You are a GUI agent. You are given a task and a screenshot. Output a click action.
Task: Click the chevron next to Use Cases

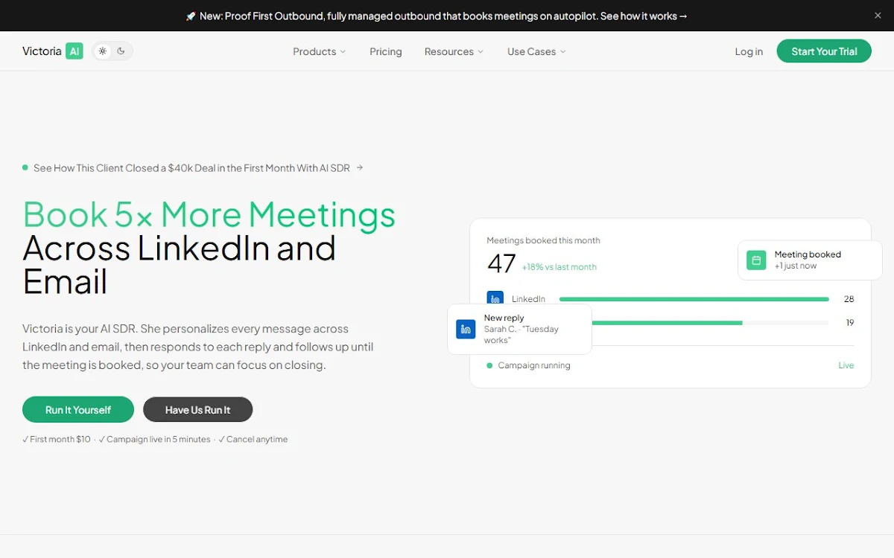click(x=562, y=52)
